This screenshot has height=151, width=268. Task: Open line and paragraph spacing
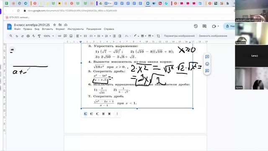pyautogui.click(x=85, y=36)
